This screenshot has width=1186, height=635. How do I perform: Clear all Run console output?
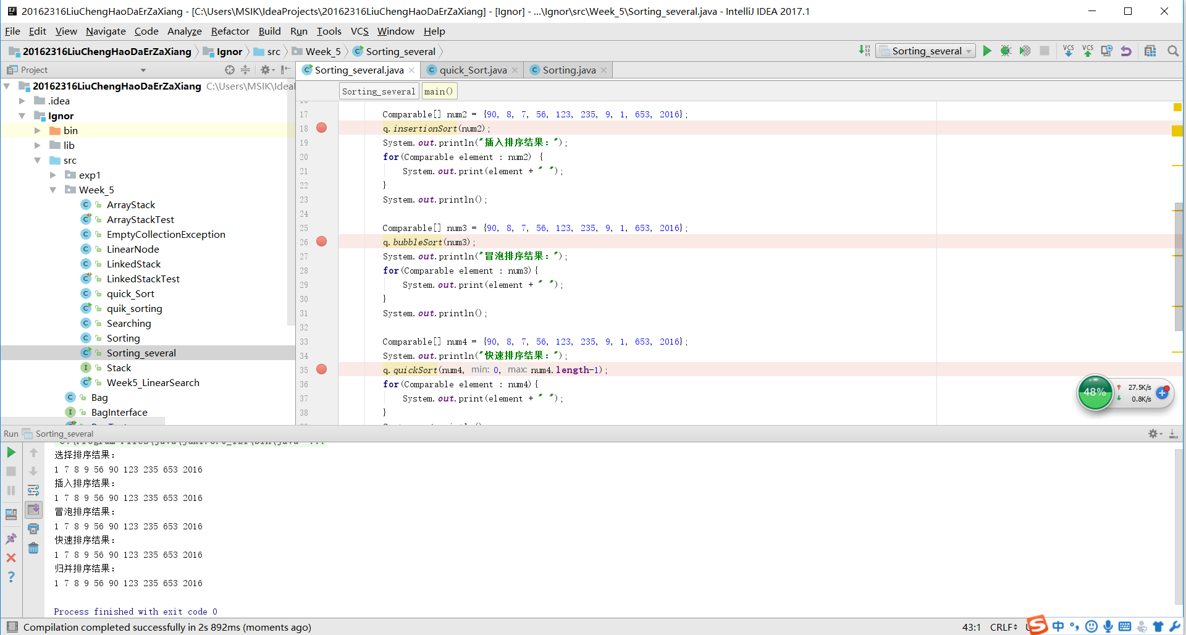pyautogui.click(x=33, y=548)
